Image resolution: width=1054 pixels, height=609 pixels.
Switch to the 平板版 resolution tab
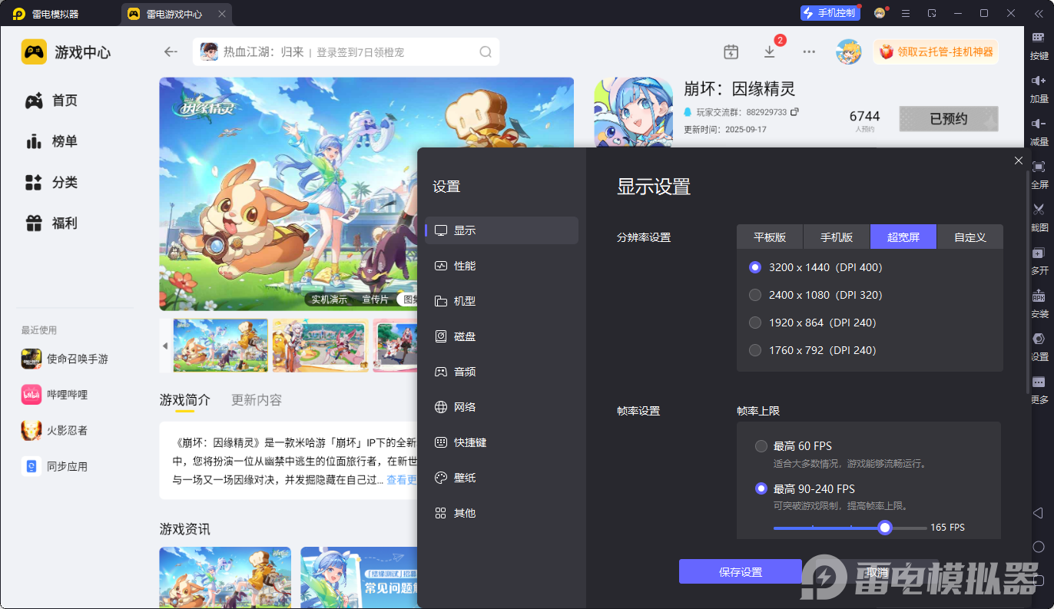click(770, 237)
